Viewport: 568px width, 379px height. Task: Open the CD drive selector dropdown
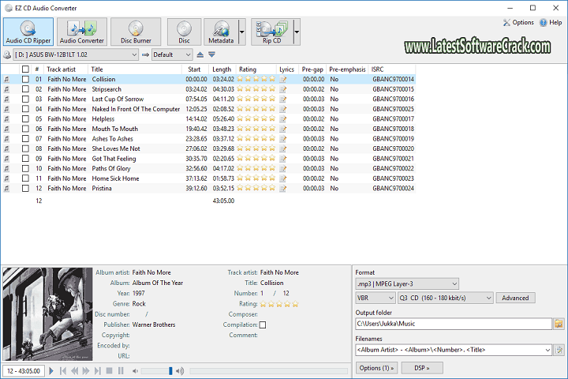[76, 54]
